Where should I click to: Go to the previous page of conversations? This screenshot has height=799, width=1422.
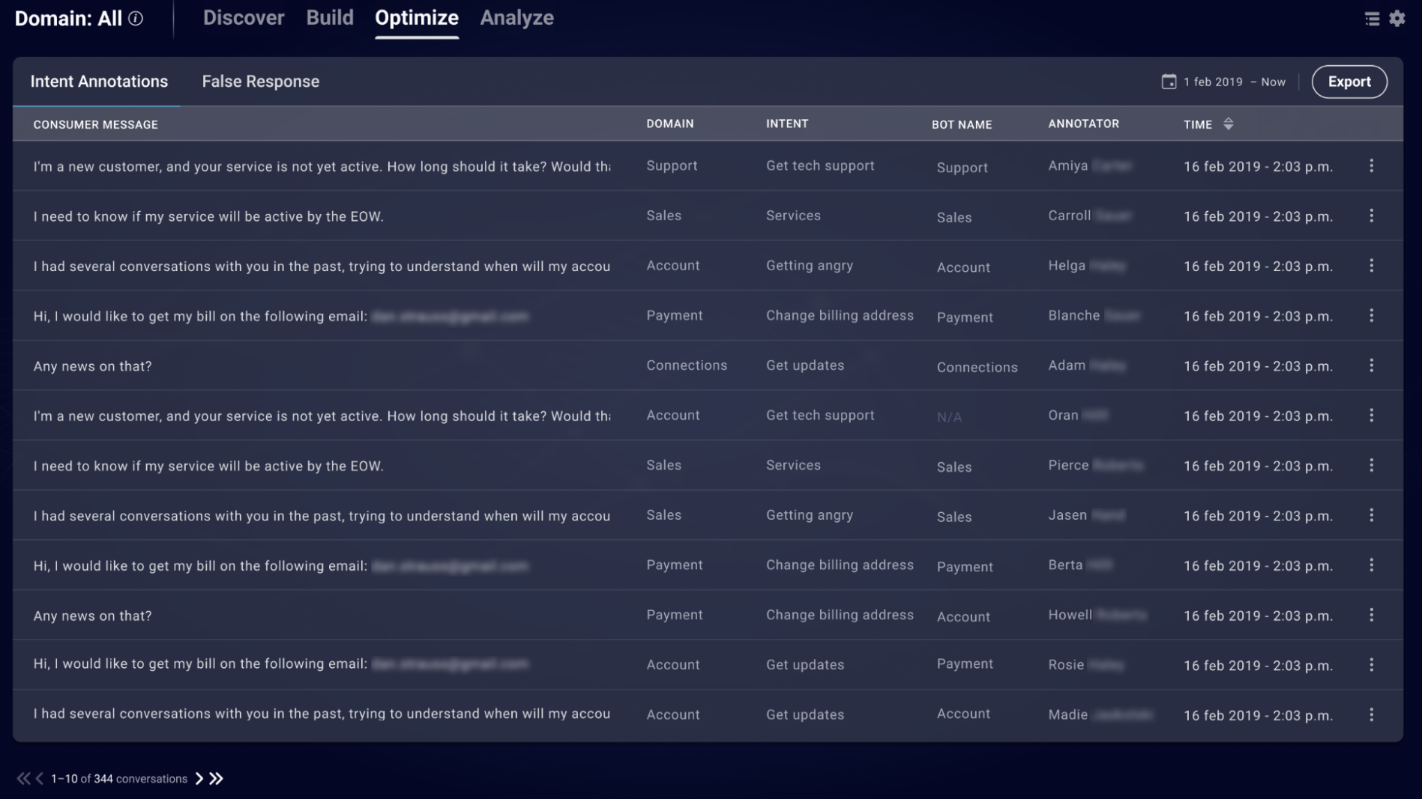[40, 779]
